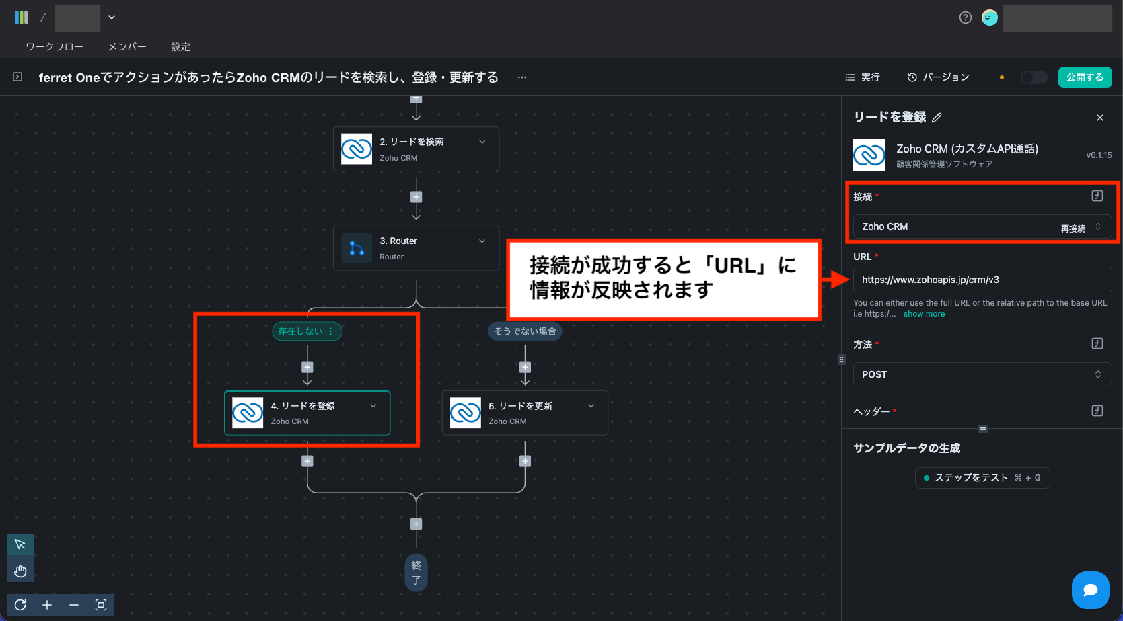Expand options for 2. リードを検索 step
This screenshot has height=621, width=1123.
point(482,142)
